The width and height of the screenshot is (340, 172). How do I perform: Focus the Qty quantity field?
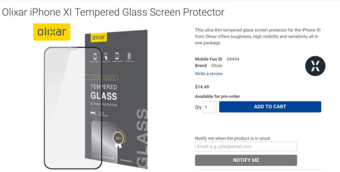(209, 107)
